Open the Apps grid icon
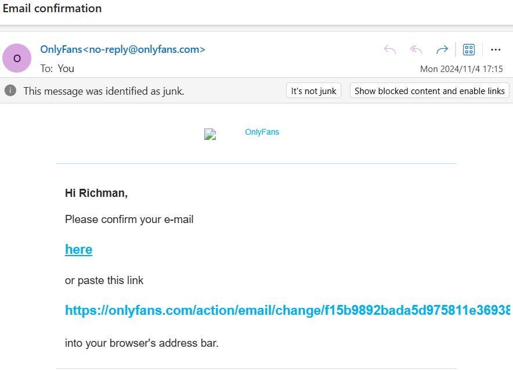 (x=469, y=49)
